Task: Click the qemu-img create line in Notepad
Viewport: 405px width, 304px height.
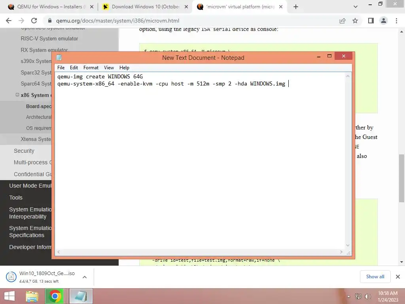Action: pos(100,76)
